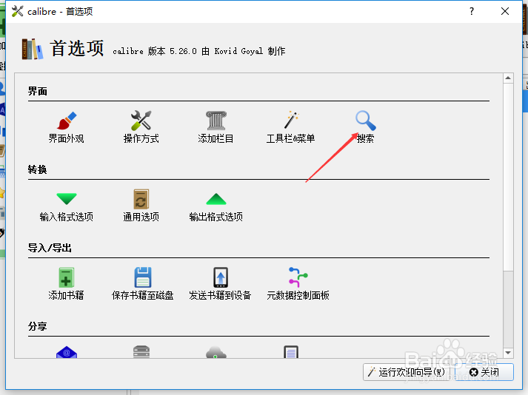This screenshot has height=395, width=528.
Task: Open the device document icon under 分享
Action: pyautogui.click(x=291, y=352)
